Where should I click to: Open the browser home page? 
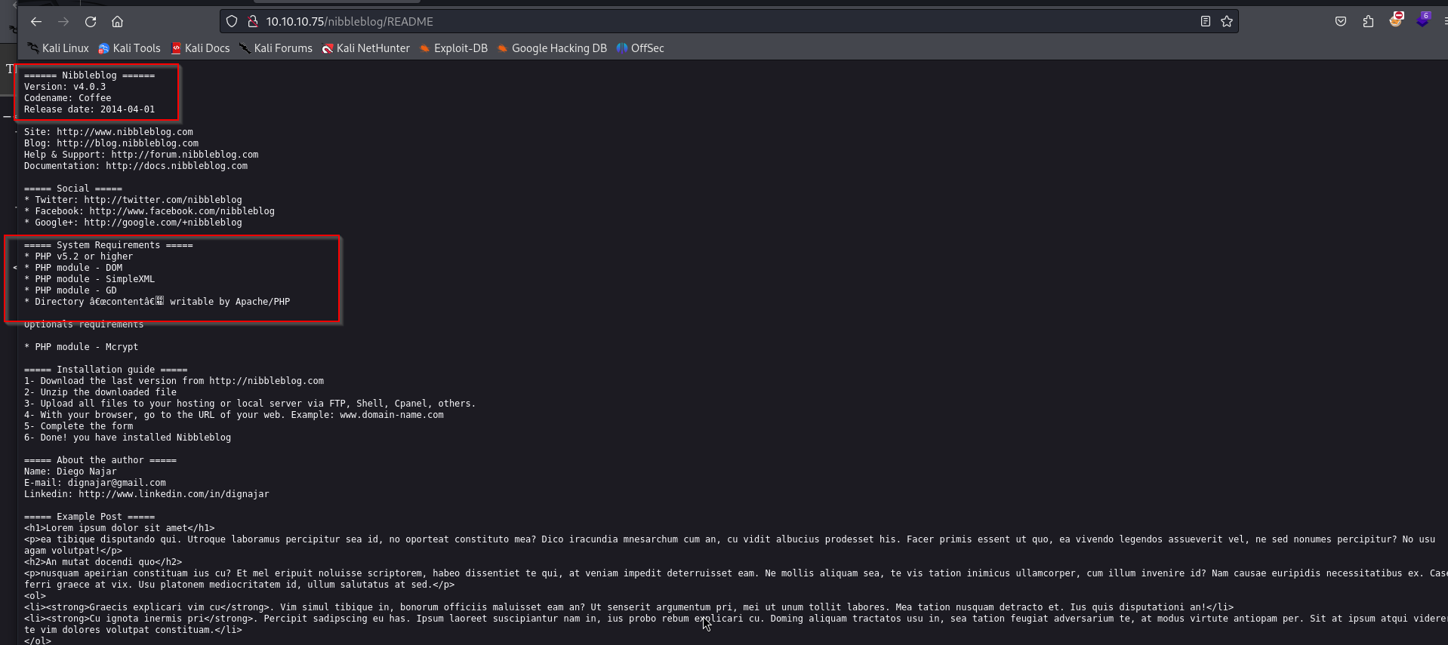click(x=117, y=22)
